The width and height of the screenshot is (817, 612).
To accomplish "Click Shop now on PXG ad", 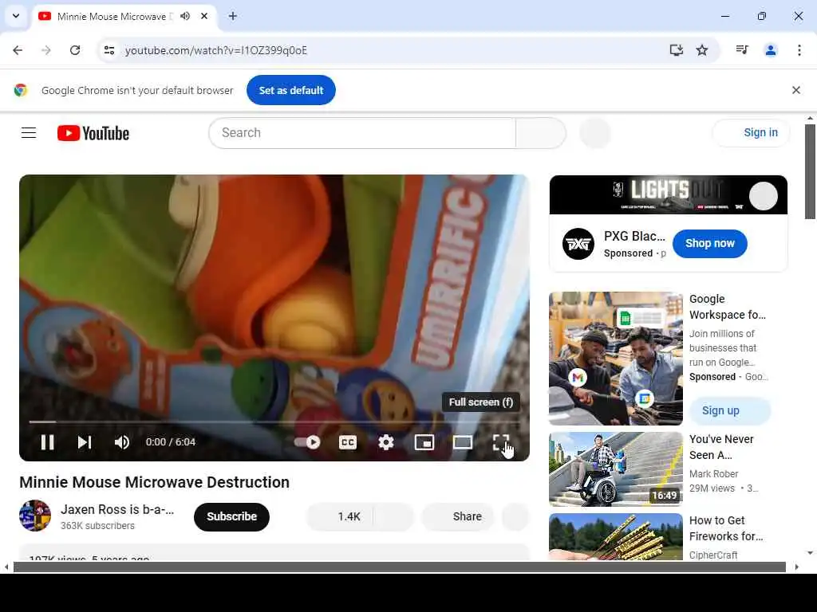I will [x=709, y=243].
